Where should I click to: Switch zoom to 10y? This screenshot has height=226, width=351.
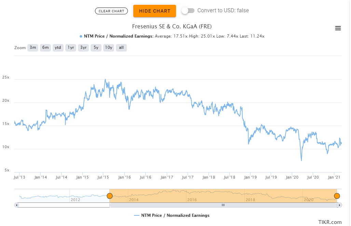pos(109,47)
